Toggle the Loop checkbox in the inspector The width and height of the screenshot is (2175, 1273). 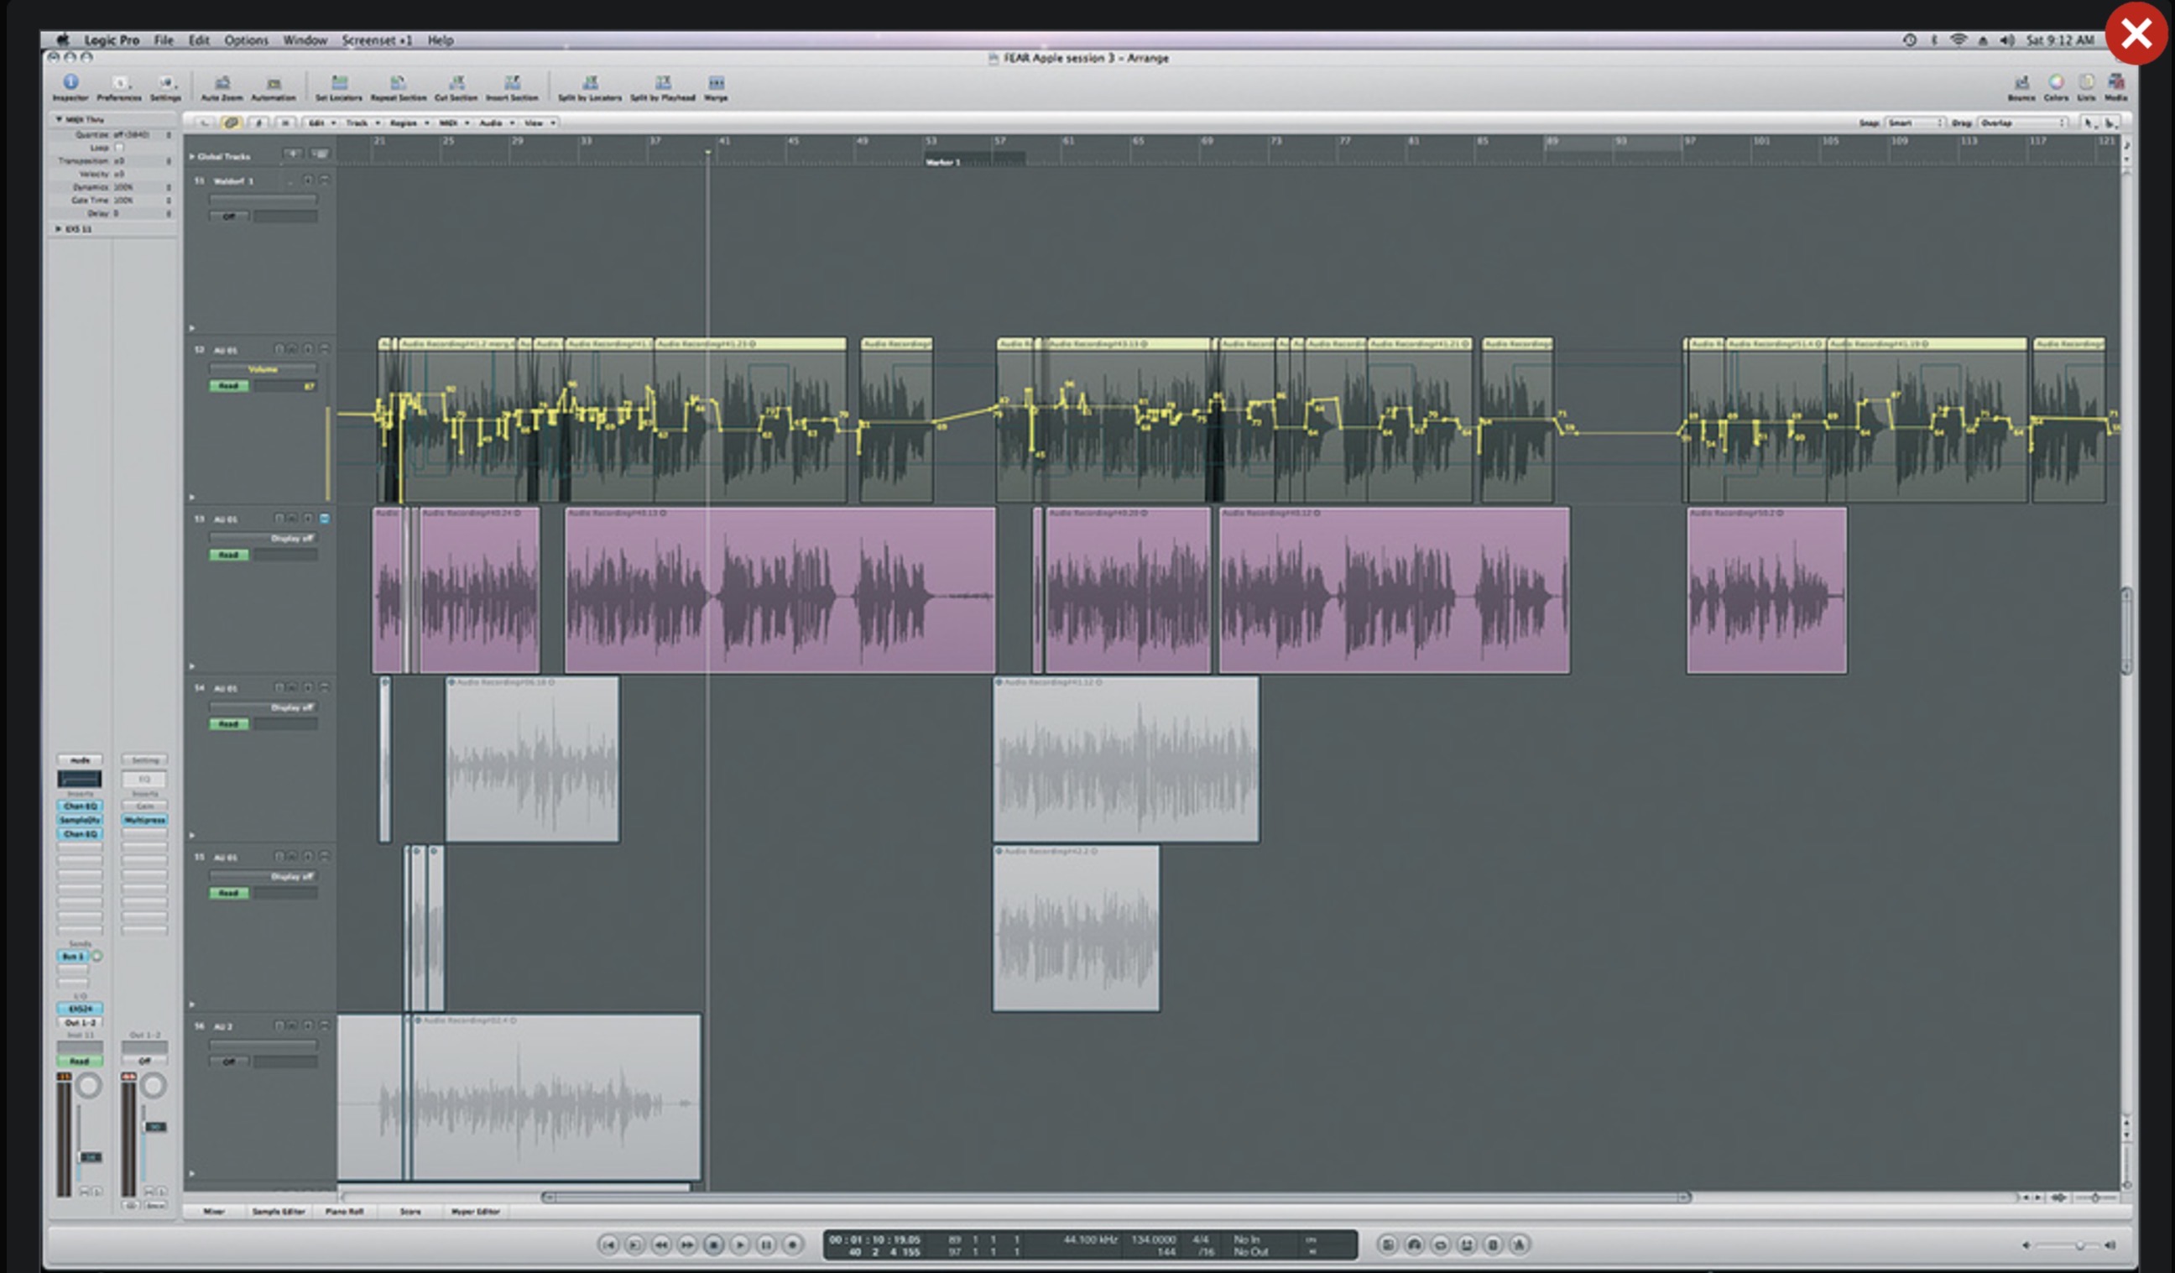click(119, 148)
